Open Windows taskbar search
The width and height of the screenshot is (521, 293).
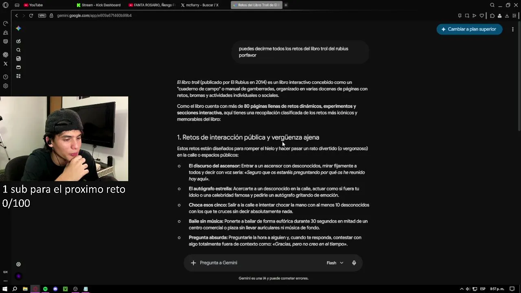[15, 289]
